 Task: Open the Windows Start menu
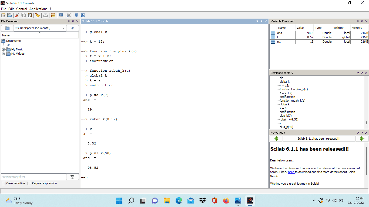point(119,201)
